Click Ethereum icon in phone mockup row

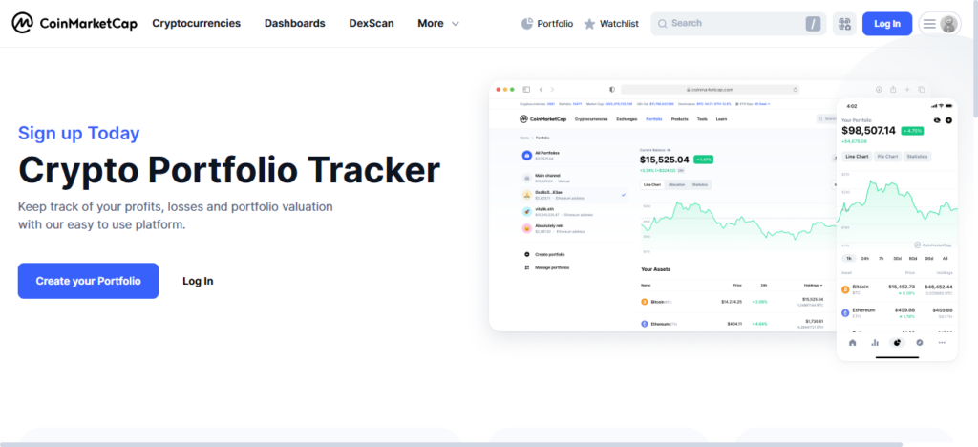pos(845,313)
